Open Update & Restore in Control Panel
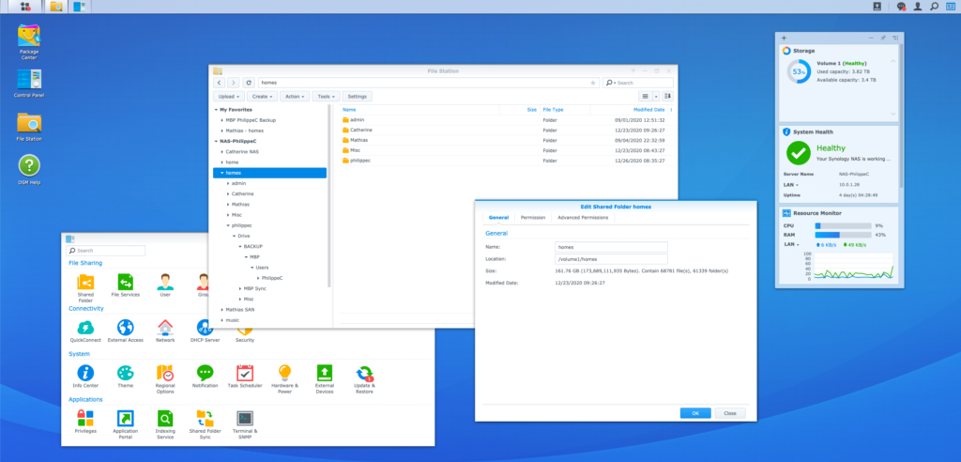961x462 pixels. click(x=364, y=379)
